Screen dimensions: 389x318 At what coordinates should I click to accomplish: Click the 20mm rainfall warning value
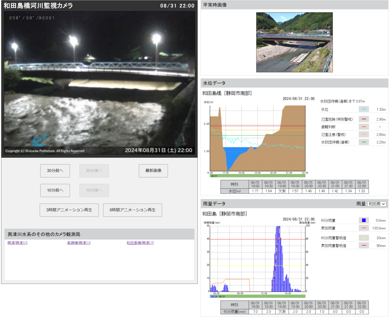coord(382,238)
